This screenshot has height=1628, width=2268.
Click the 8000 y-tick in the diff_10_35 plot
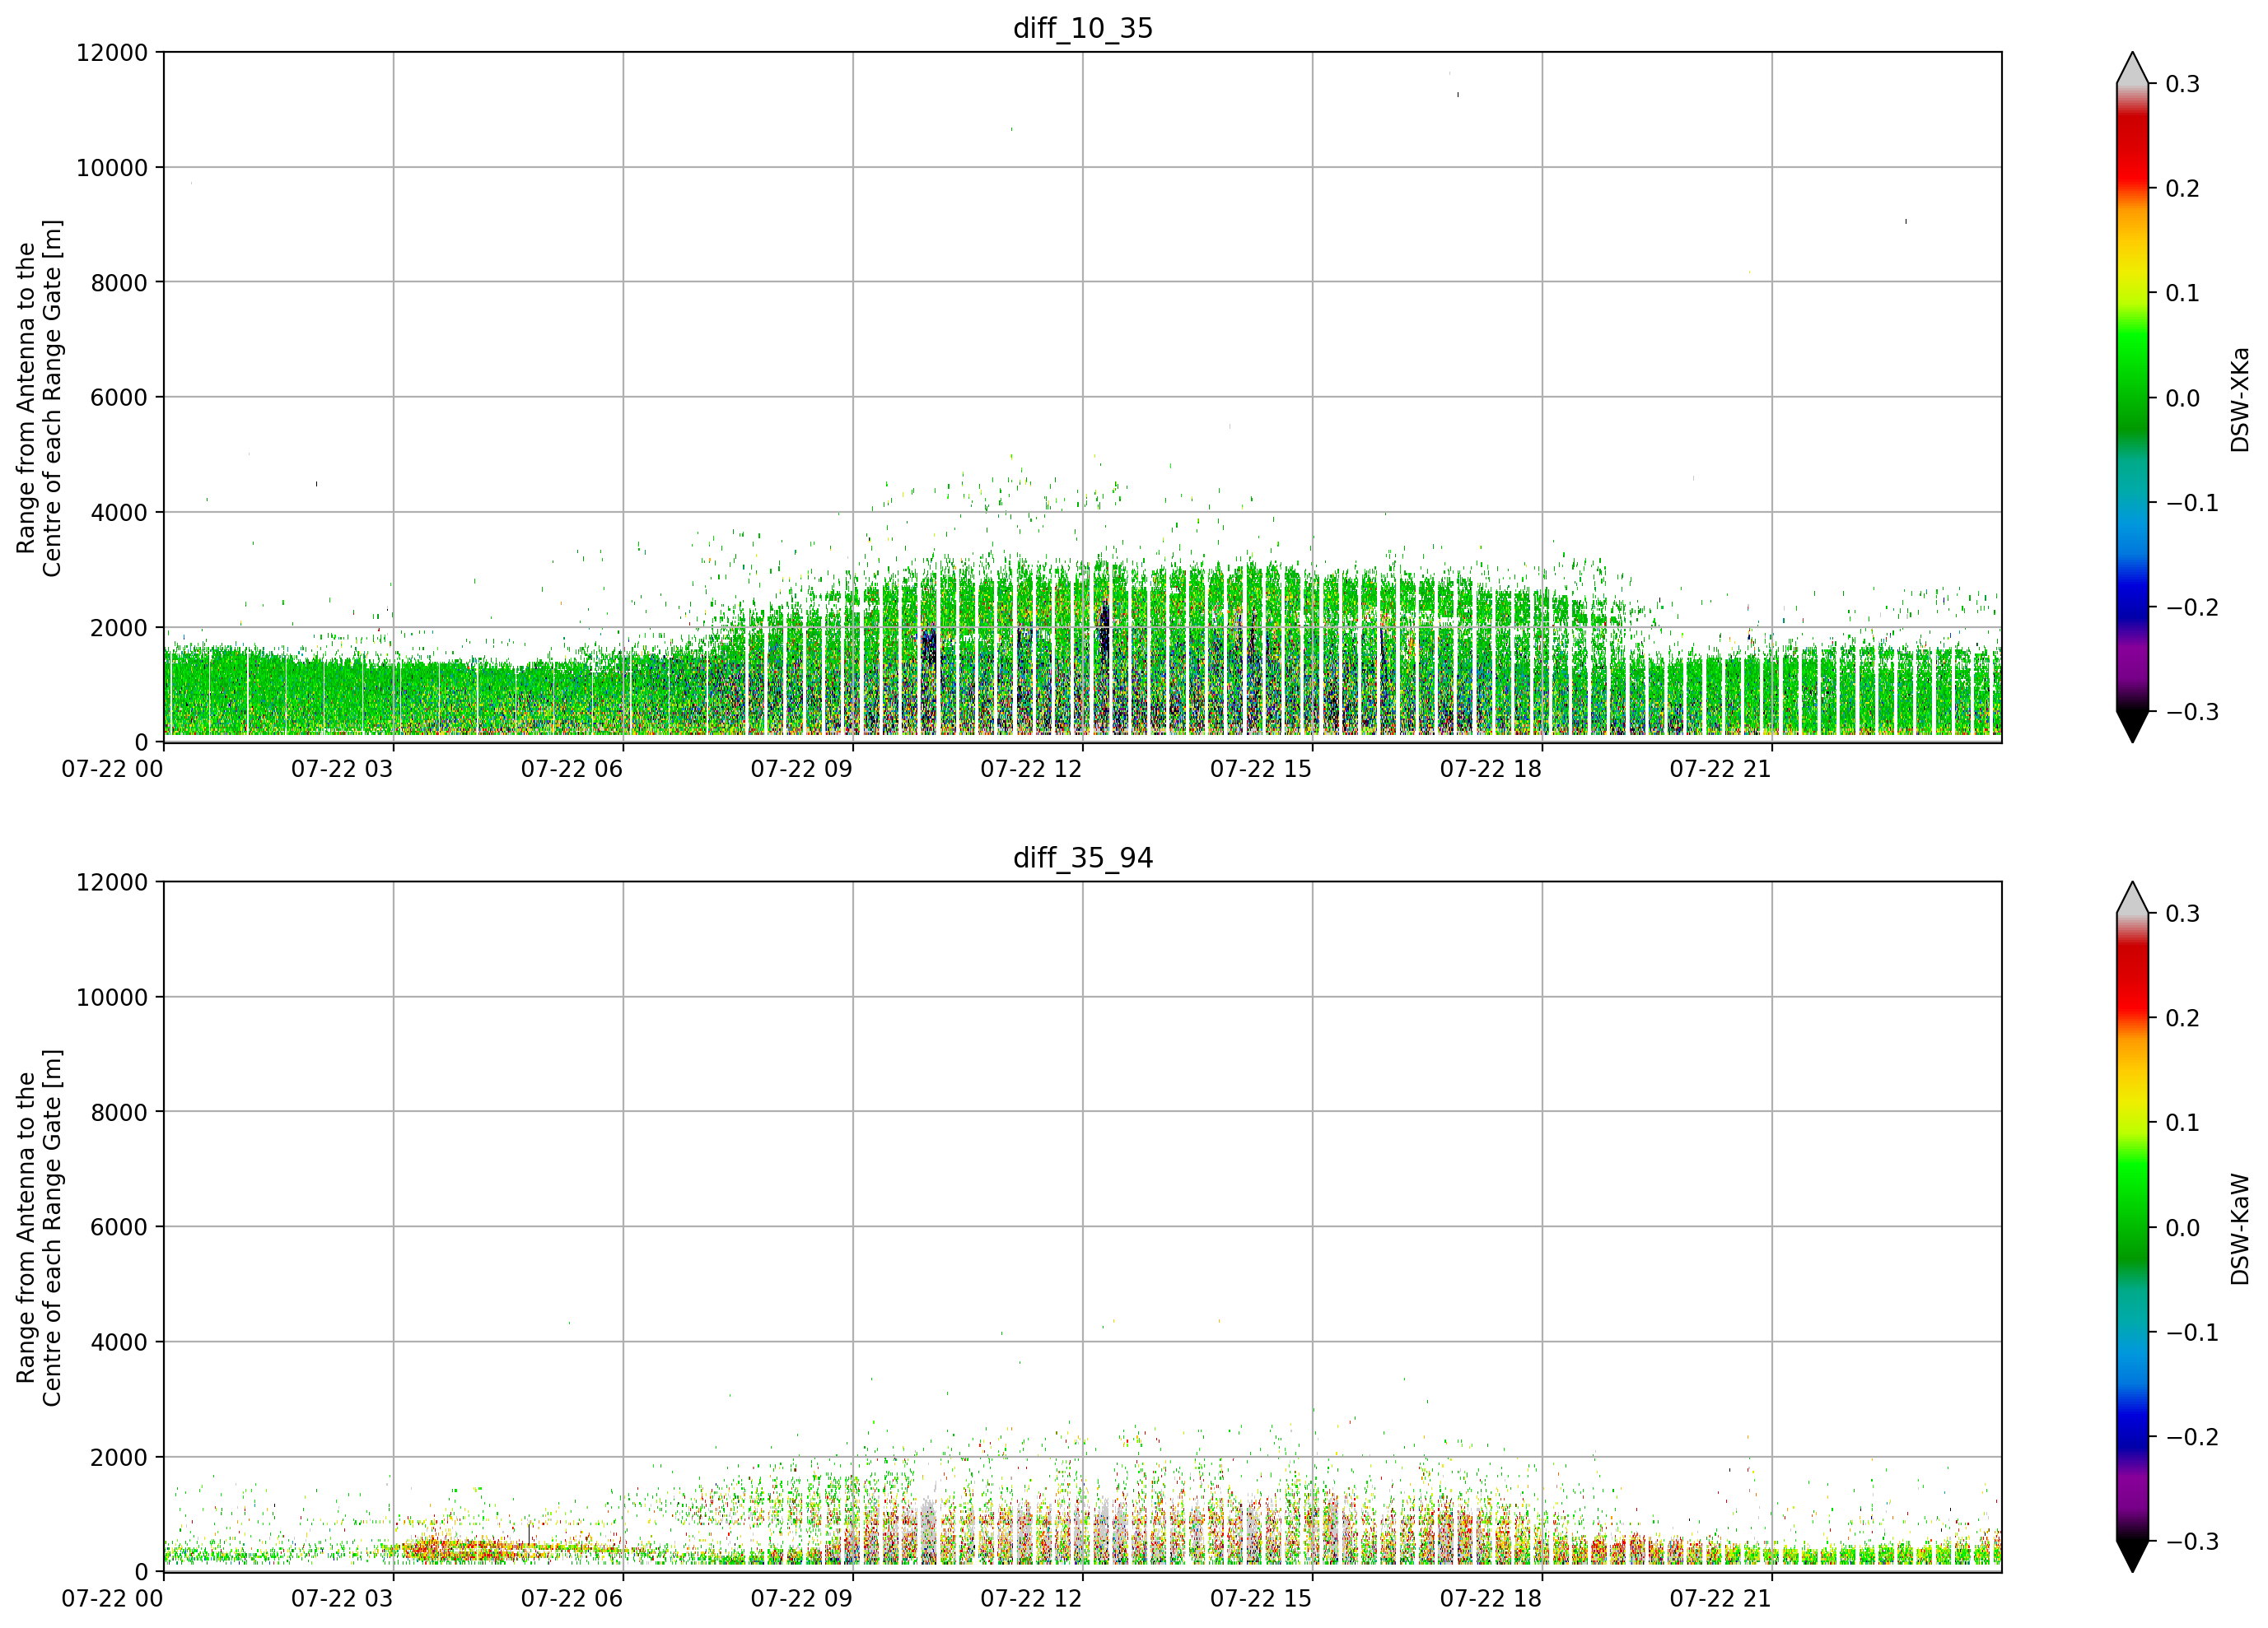click(119, 283)
